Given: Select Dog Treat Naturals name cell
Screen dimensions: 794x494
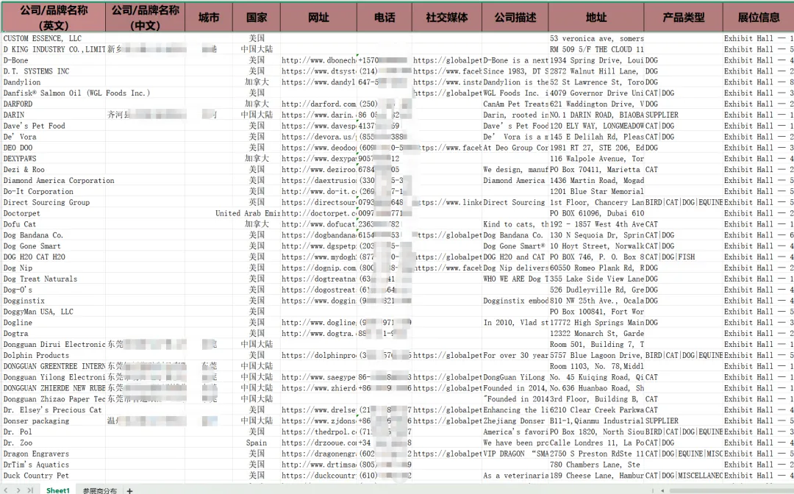Looking at the screenshot, I should pos(54,279).
